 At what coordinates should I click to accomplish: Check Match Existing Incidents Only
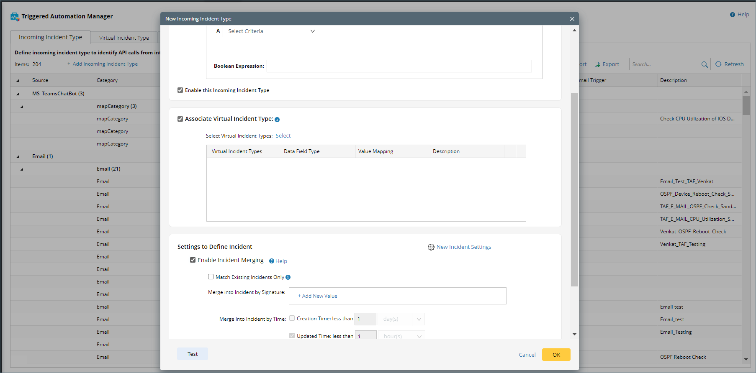(211, 277)
